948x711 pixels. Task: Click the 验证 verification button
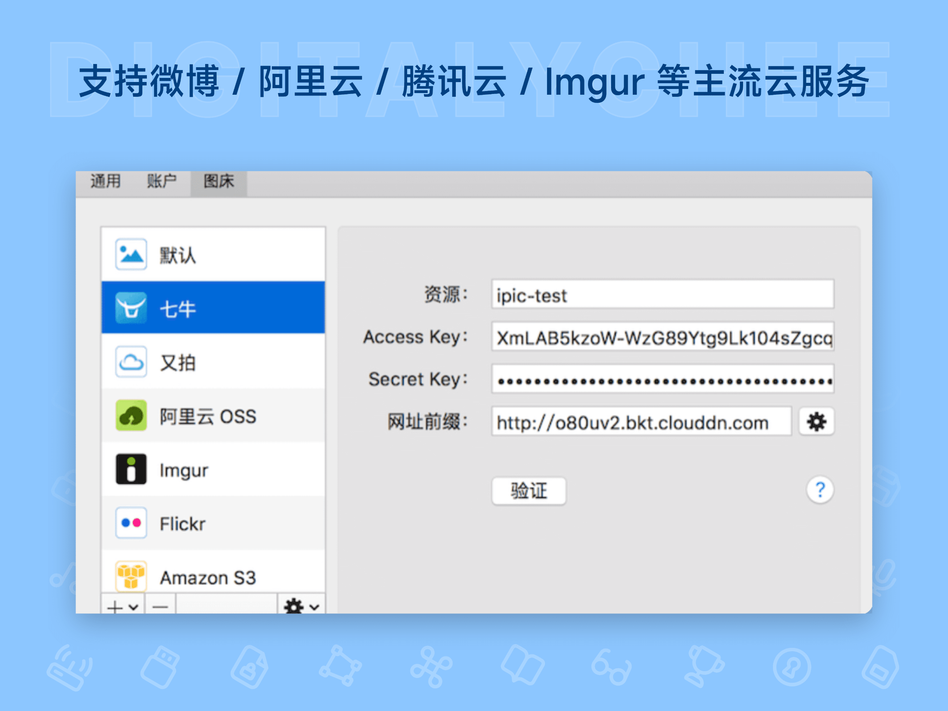(x=529, y=490)
